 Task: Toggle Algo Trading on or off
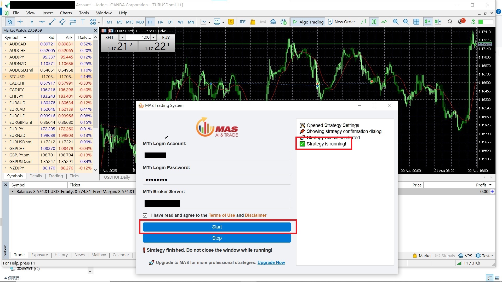(308, 22)
